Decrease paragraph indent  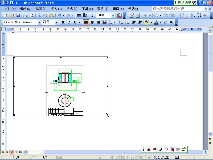point(134,22)
